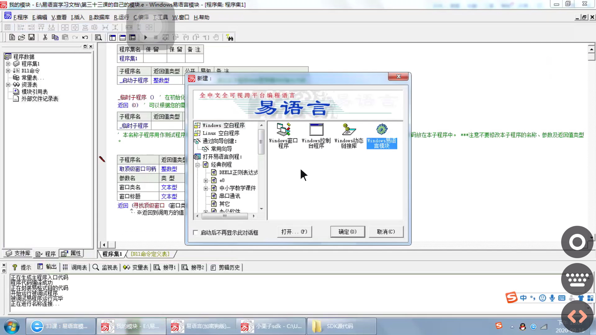Run the program with the play toolbar icon
The image size is (596, 335).
[146, 37]
